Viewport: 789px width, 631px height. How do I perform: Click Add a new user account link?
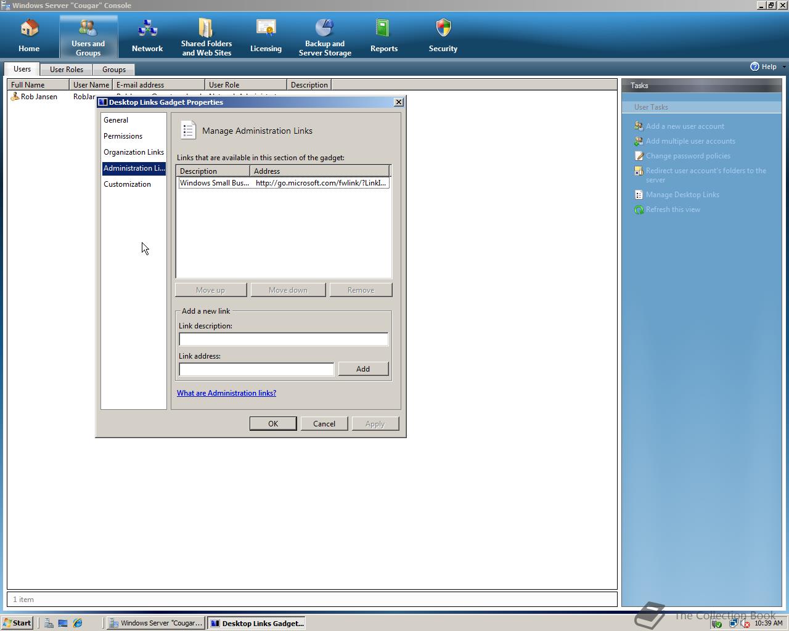pyautogui.click(x=685, y=126)
